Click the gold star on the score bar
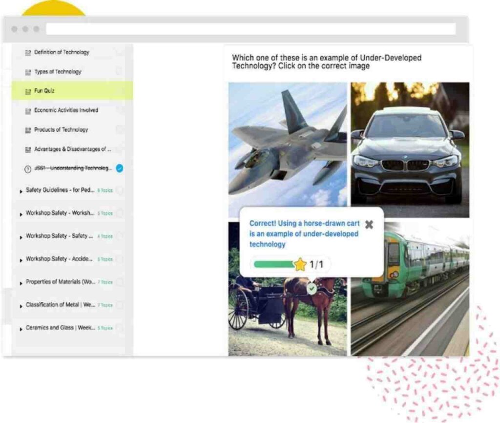500x423 pixels. point(300,264)
